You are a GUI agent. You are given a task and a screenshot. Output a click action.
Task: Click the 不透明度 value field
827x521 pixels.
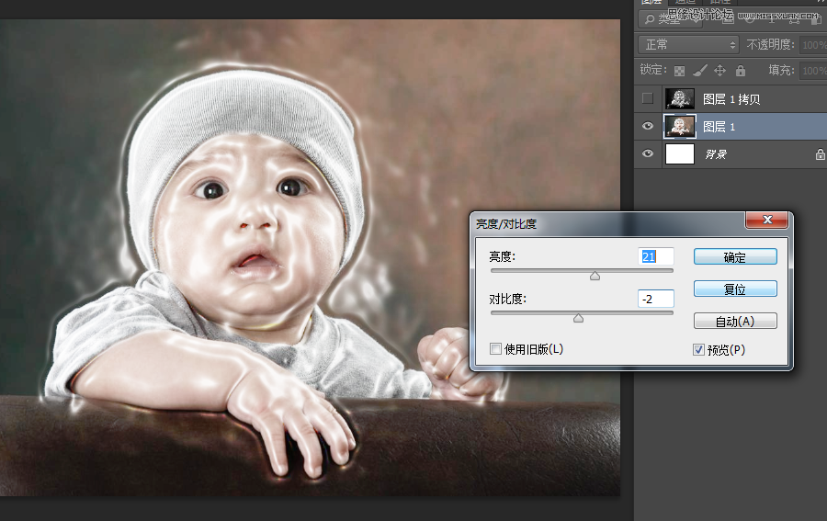click(x=813, y=45)
